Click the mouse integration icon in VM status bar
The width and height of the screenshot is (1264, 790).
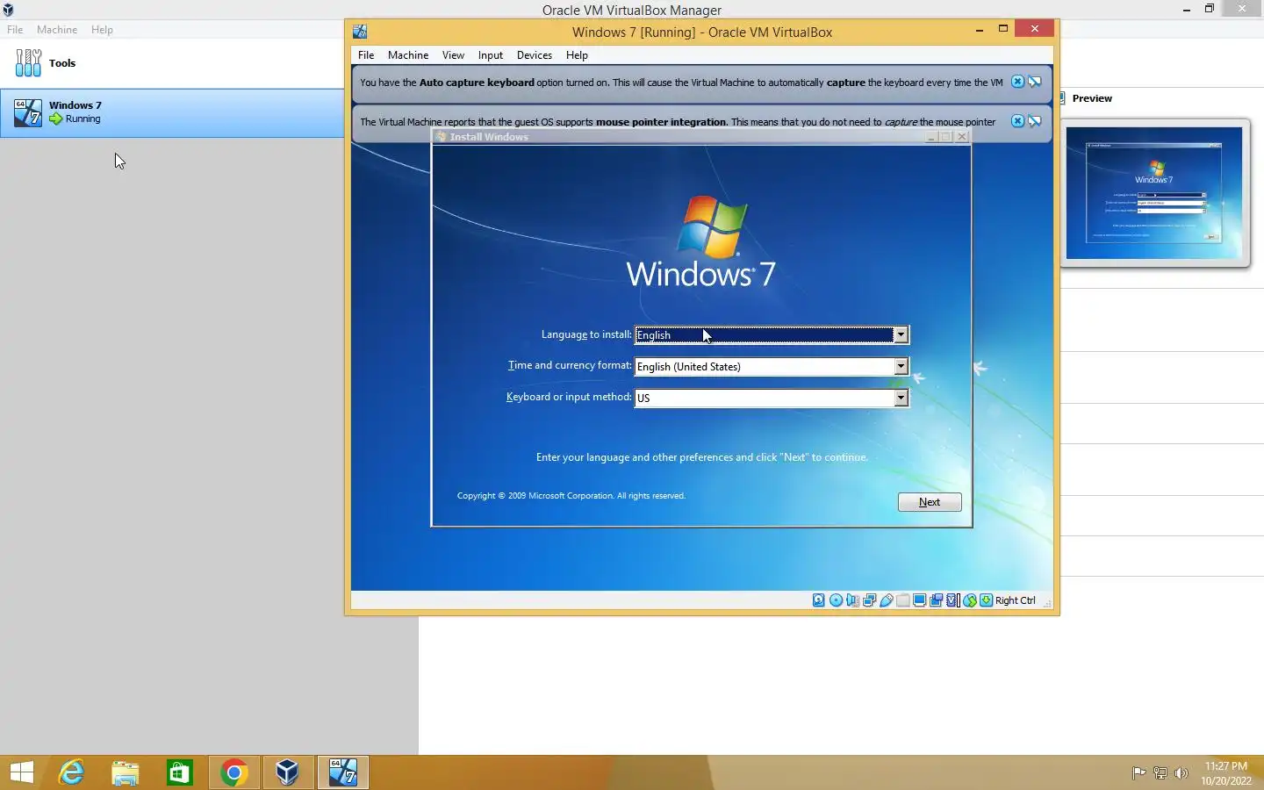pos(969,600)
